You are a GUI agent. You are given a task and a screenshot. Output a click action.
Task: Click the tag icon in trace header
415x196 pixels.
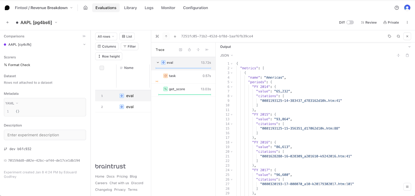pyautogui.click(x=389, y=36)
